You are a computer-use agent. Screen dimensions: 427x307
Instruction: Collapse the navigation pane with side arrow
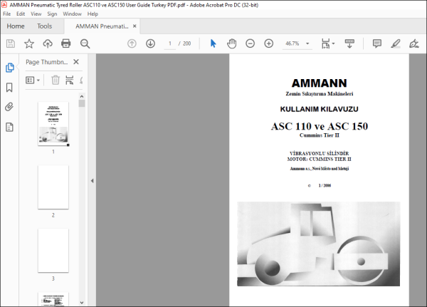click(x=92, y=180)
